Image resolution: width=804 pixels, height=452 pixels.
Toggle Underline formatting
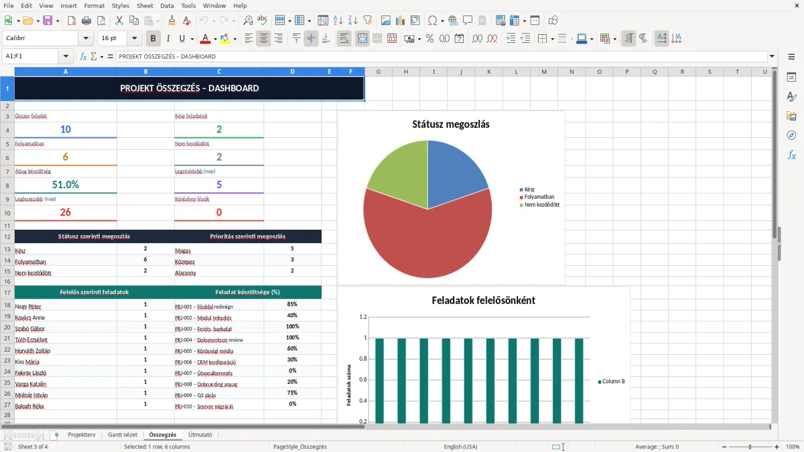[182, 39]
